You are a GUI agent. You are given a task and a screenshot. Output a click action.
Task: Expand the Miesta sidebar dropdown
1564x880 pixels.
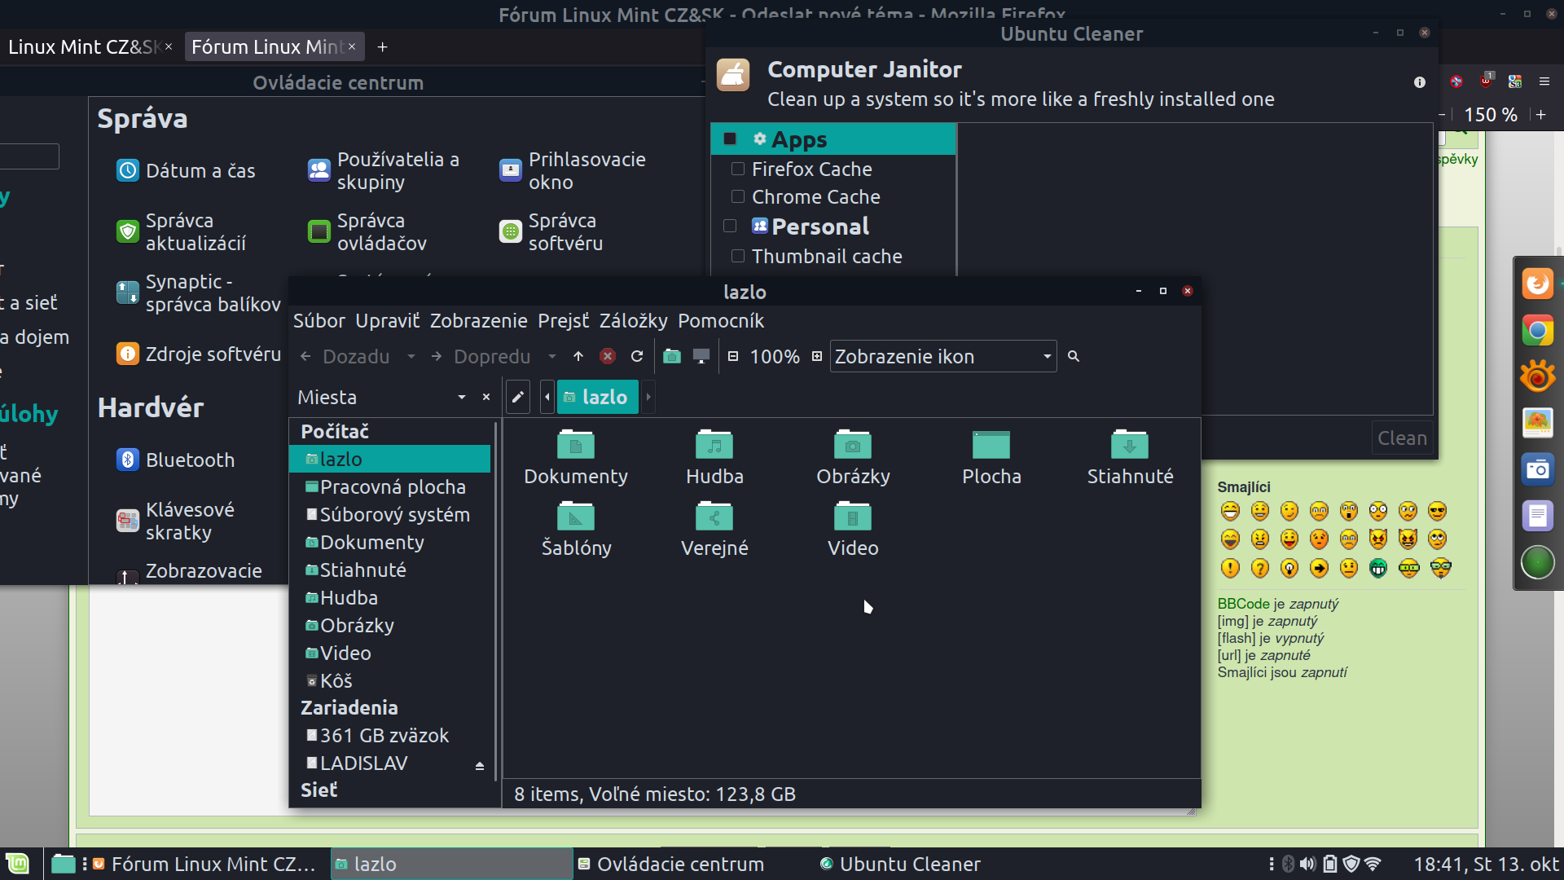[x=462, y=397]
